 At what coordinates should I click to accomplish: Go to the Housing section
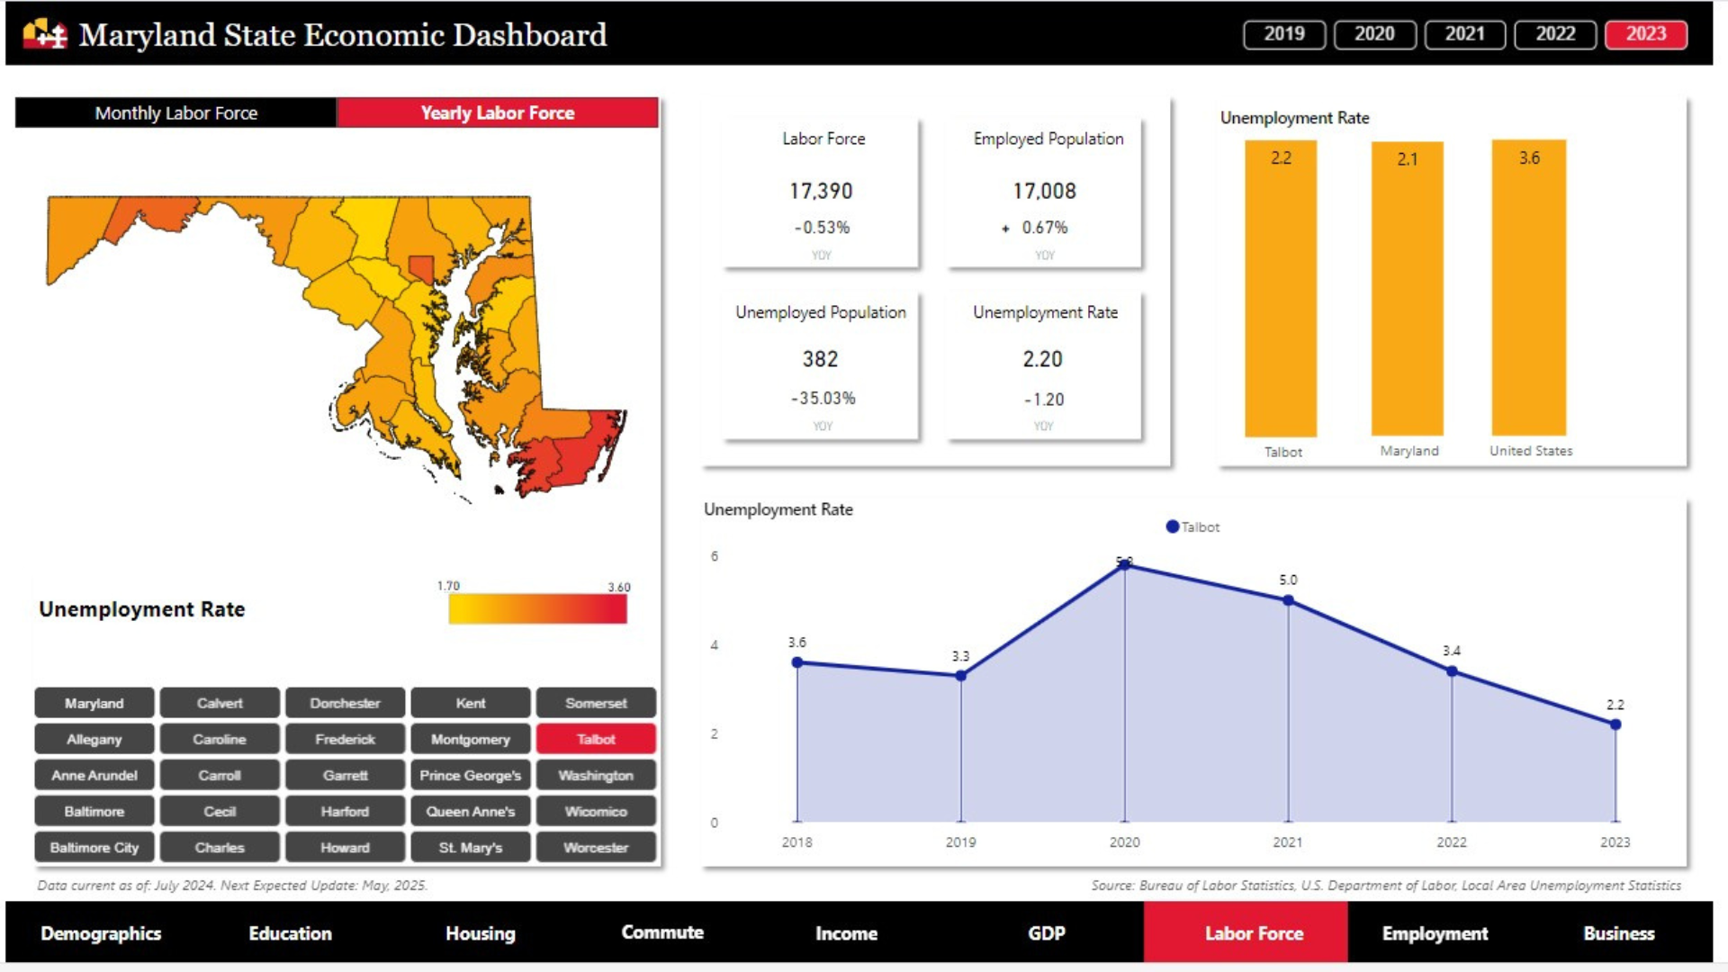[480, 933]
